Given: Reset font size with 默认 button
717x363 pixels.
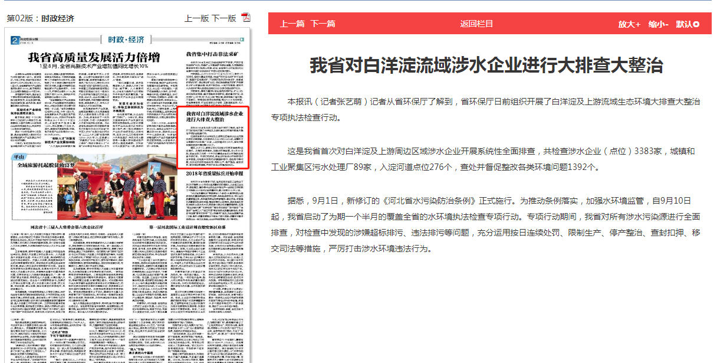Looking at the screenshot, I should (688, 24).
